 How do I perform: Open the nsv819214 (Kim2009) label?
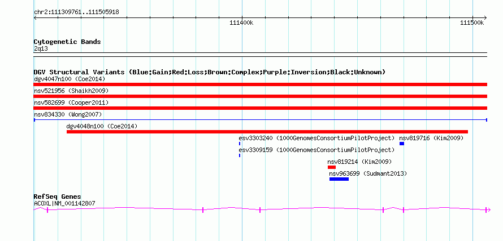click(x=359, y=162)
